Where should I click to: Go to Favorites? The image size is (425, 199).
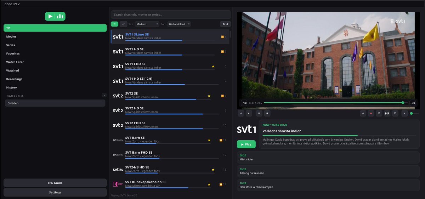[x=55, y=53]
